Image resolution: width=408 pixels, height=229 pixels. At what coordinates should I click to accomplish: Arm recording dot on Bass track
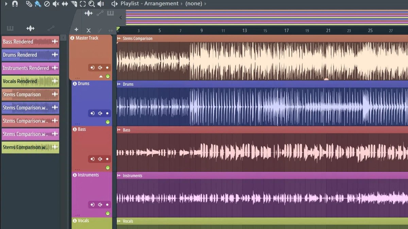pyautogui.click(x=107, y=159)
